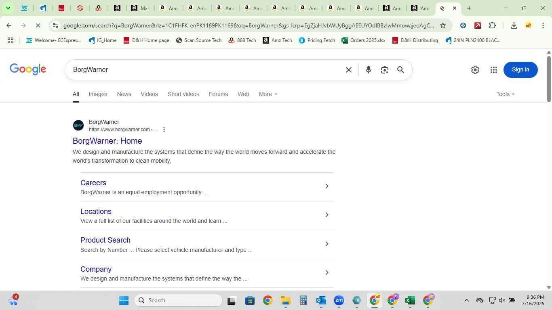Open the Scan Source Tech bookmark
The width and height of the screenshot is (552, 310).
(x=199, y=40)
